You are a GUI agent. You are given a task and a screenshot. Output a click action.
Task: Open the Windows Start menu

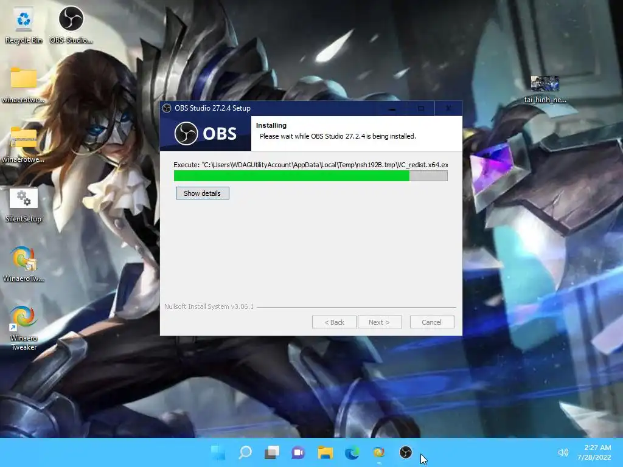pyautogui.click(x=218, y=452)
